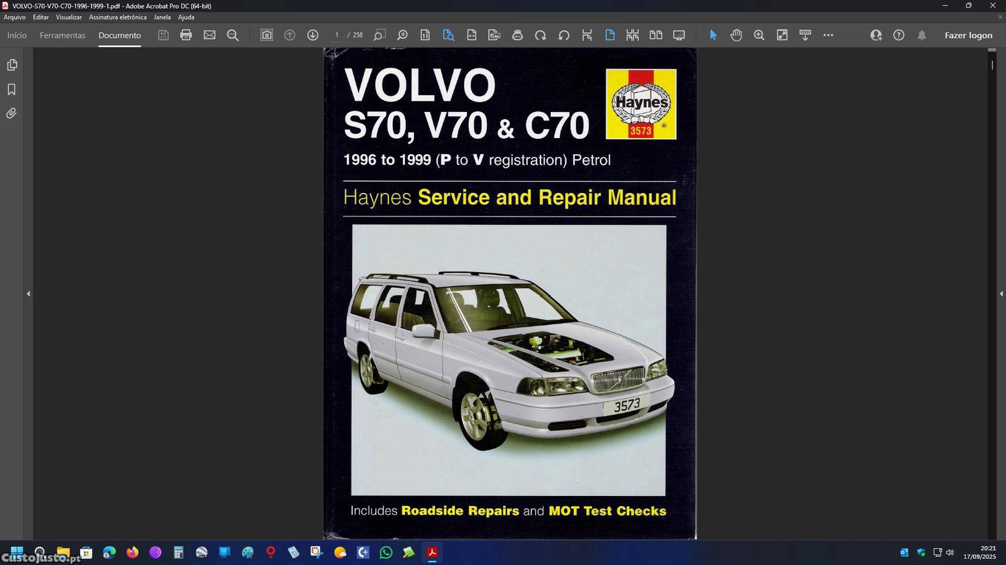Click Fazer logon button

click(968, 36)
